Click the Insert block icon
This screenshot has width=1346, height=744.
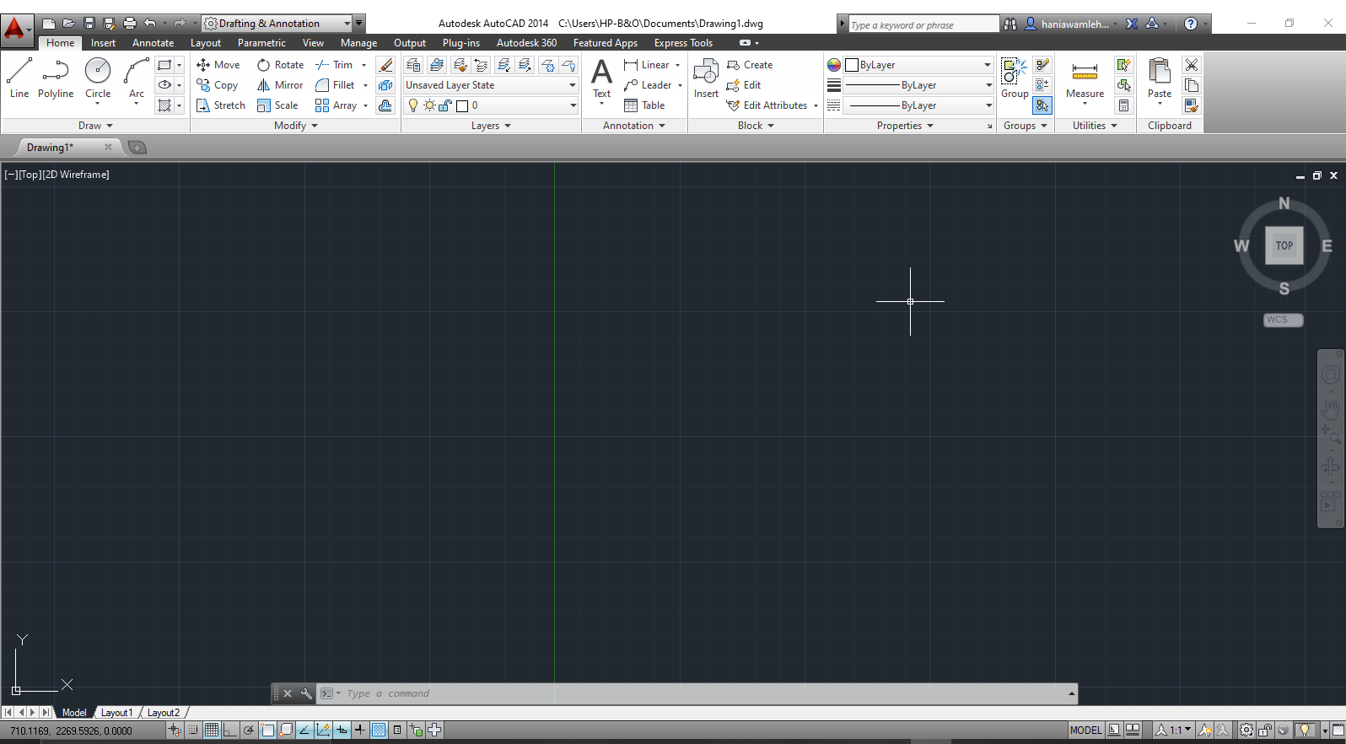tap(706, 78)
